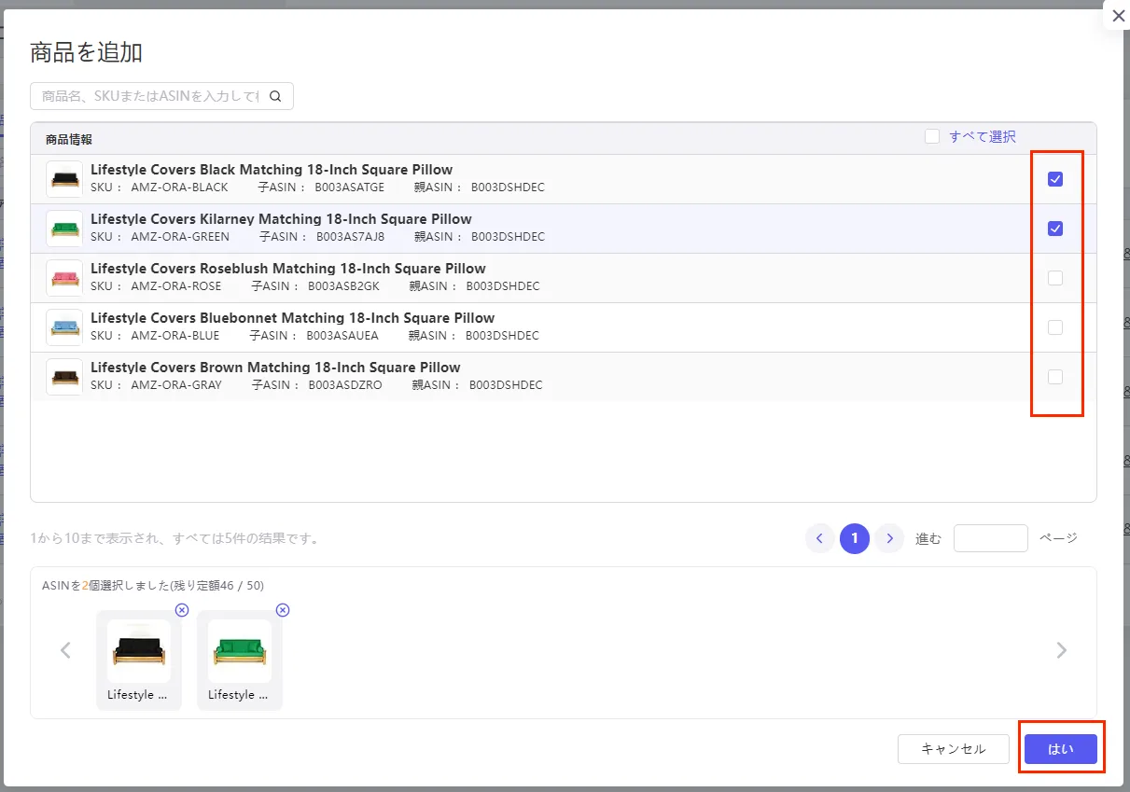Confirm selection with はい button
1130x792 pixels.
tap(1061, 749)
